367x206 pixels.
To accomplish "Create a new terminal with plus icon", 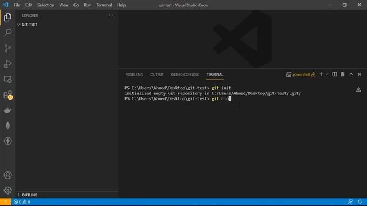I will point(321,74).
